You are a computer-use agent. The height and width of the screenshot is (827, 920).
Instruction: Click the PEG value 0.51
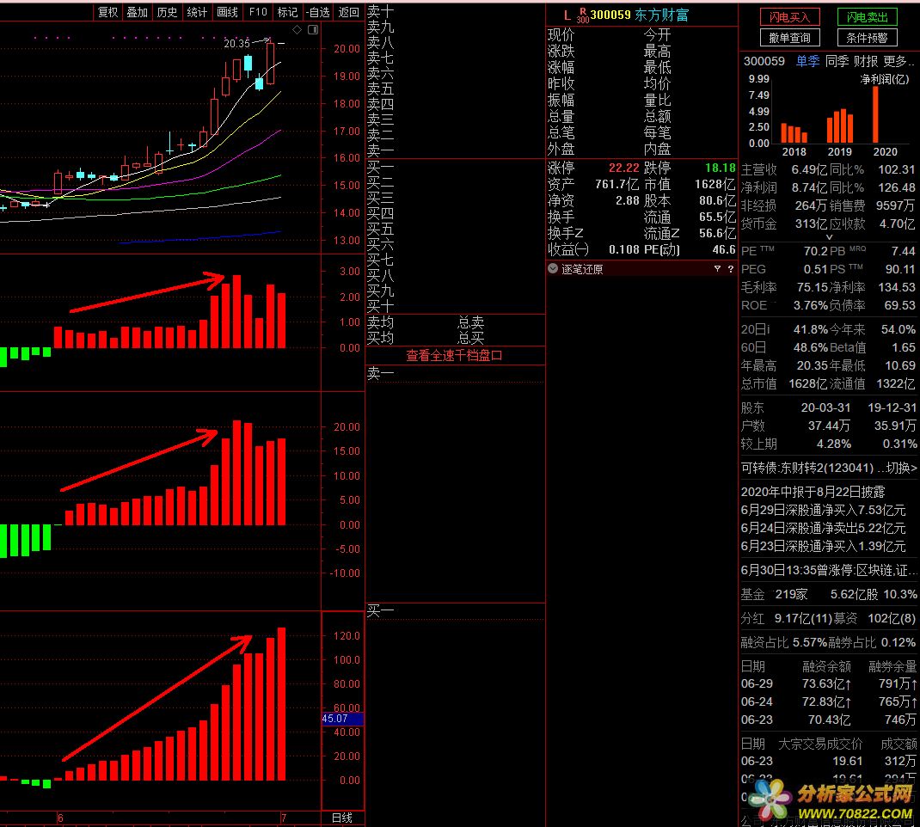(x=816, y=270)
